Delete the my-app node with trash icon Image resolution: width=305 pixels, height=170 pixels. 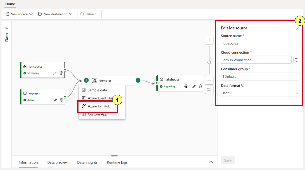coord(62,100)
